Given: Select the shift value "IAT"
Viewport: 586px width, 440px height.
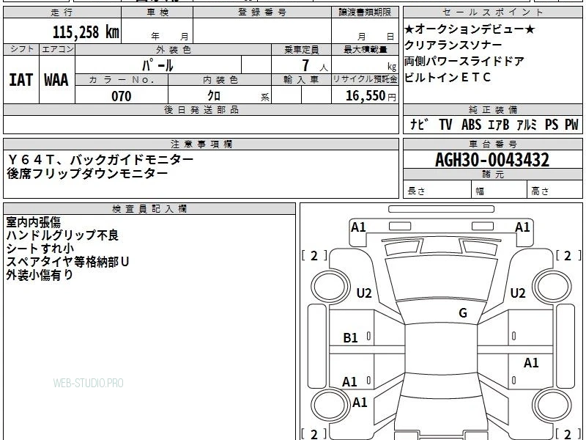Looking at the screenshot, I should click(x=21, y=80).
